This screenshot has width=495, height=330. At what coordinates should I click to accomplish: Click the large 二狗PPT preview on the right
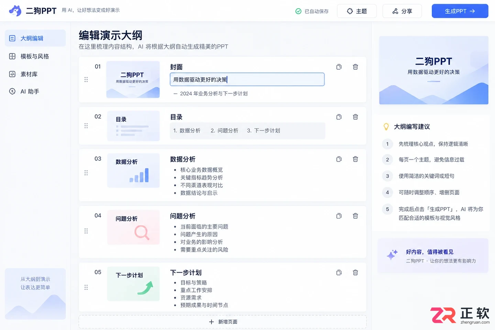tap(434, 70)
